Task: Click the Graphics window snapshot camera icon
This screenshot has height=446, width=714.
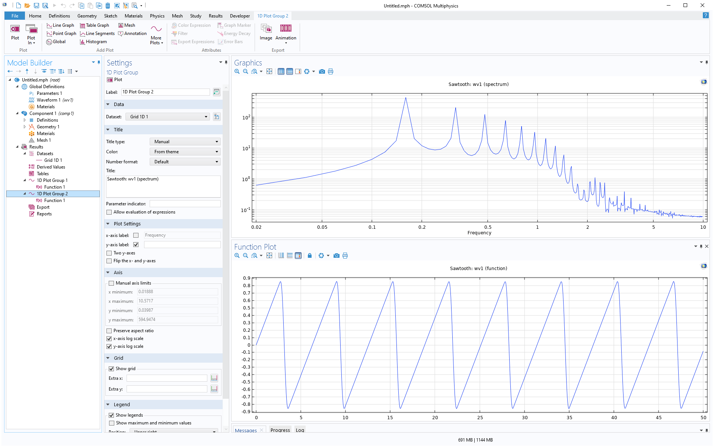Action: [x=322, y=71]
